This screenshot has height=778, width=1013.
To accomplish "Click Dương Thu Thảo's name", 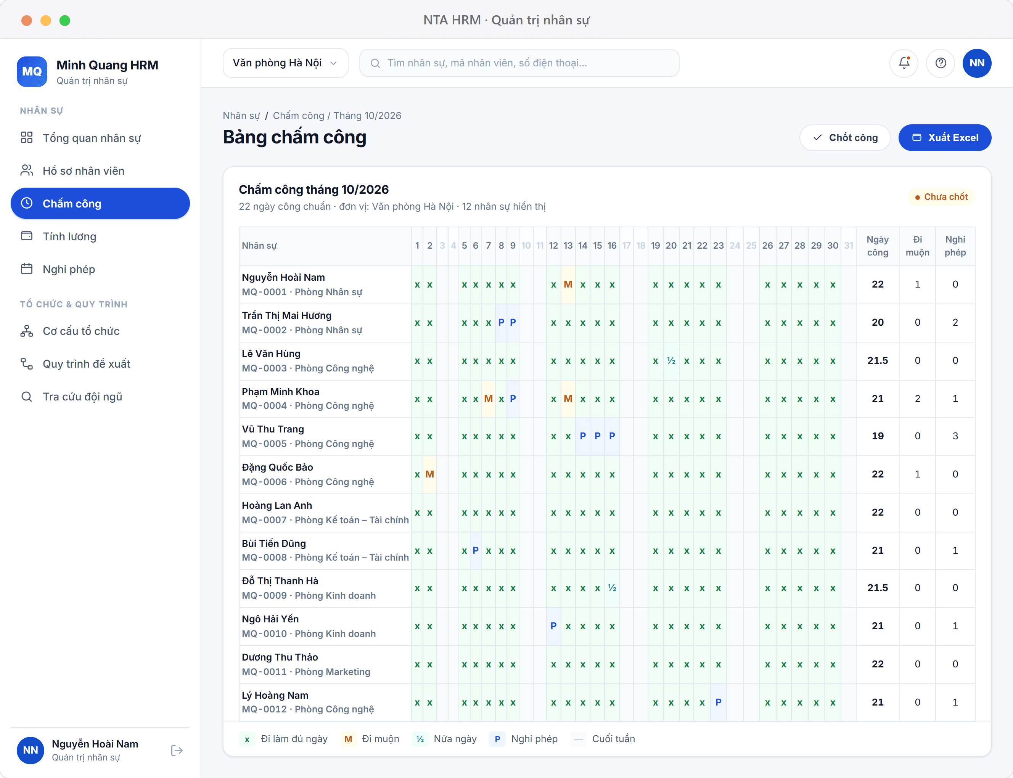I will (x=280, y=657).
